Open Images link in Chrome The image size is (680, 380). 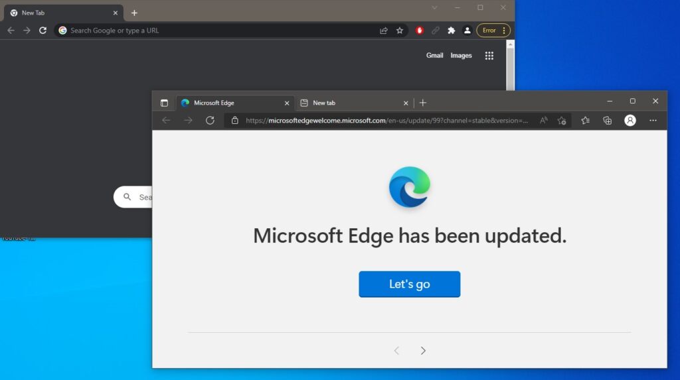[x=461, y=56]
